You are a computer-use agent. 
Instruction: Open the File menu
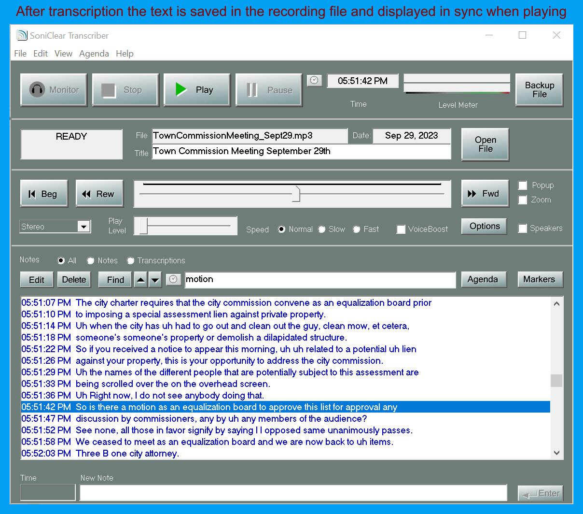(20, 54)
